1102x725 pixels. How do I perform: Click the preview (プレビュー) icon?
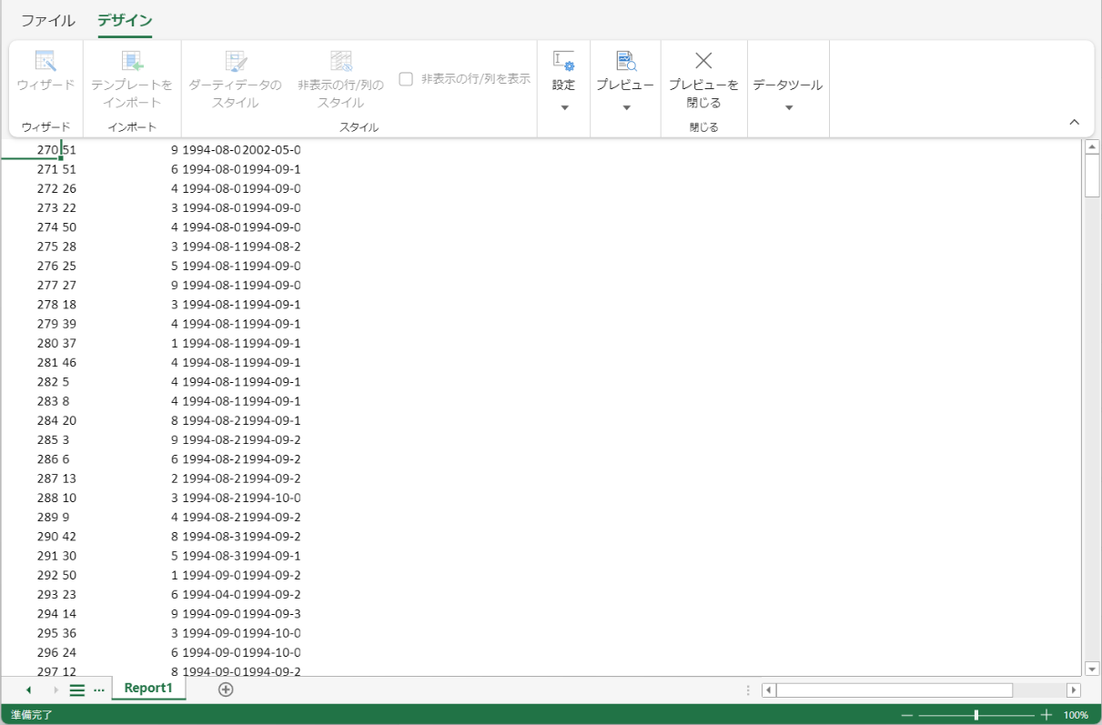[x=625, y=61]
